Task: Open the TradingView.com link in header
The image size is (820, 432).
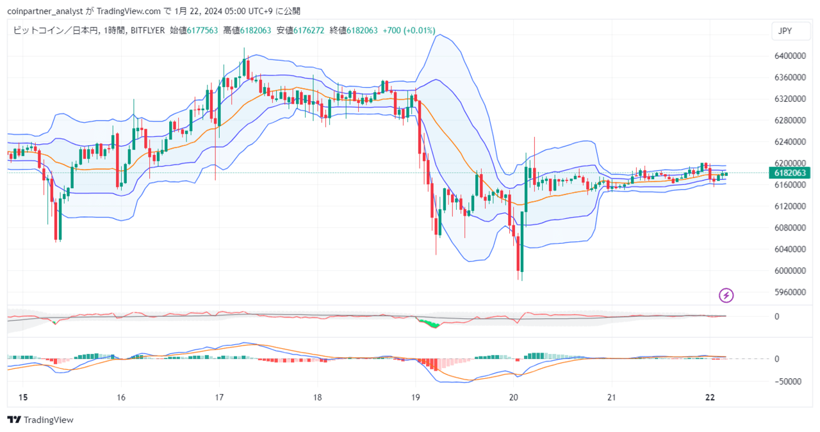Action: pos(127,11)
